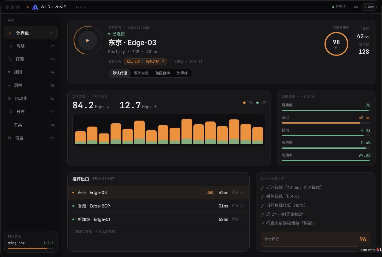Click the network icon beside 网络
This screenshot has width=382, height=257.
(x=10, y=46)
